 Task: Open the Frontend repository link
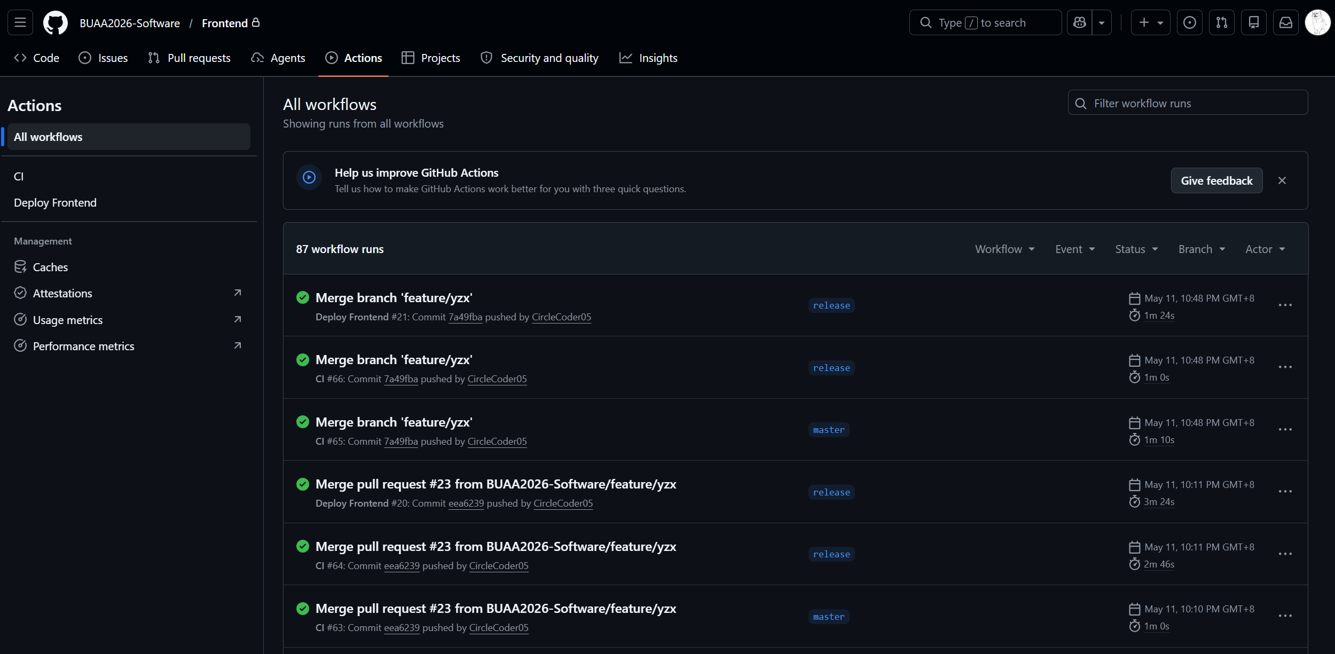pos(225,23)
